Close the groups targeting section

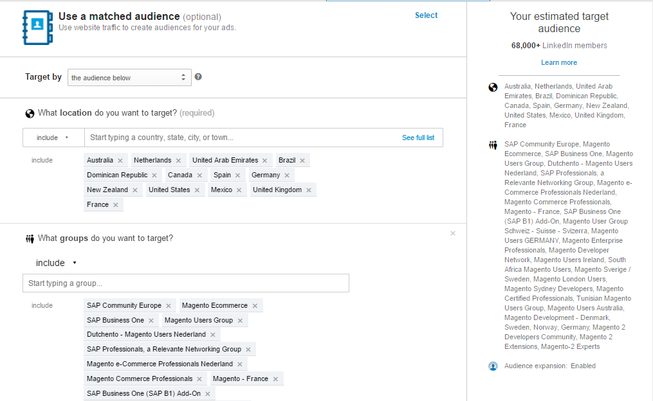[453, 233]
